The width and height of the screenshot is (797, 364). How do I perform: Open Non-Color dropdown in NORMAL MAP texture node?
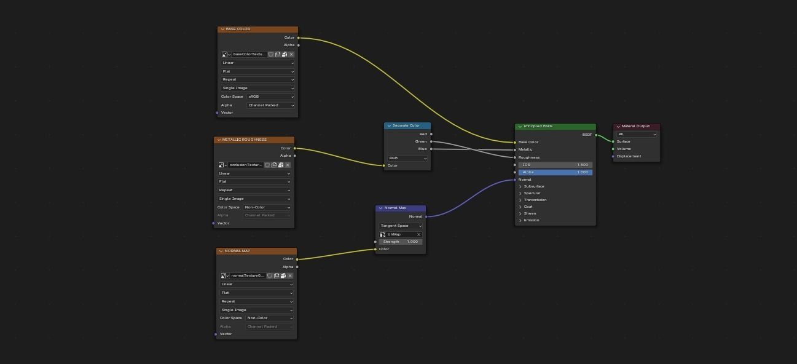[270, 318]
